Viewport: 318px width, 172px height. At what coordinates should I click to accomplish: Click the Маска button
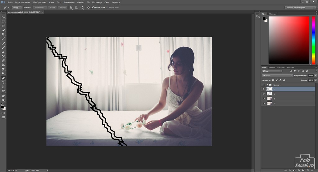point(52,7)
